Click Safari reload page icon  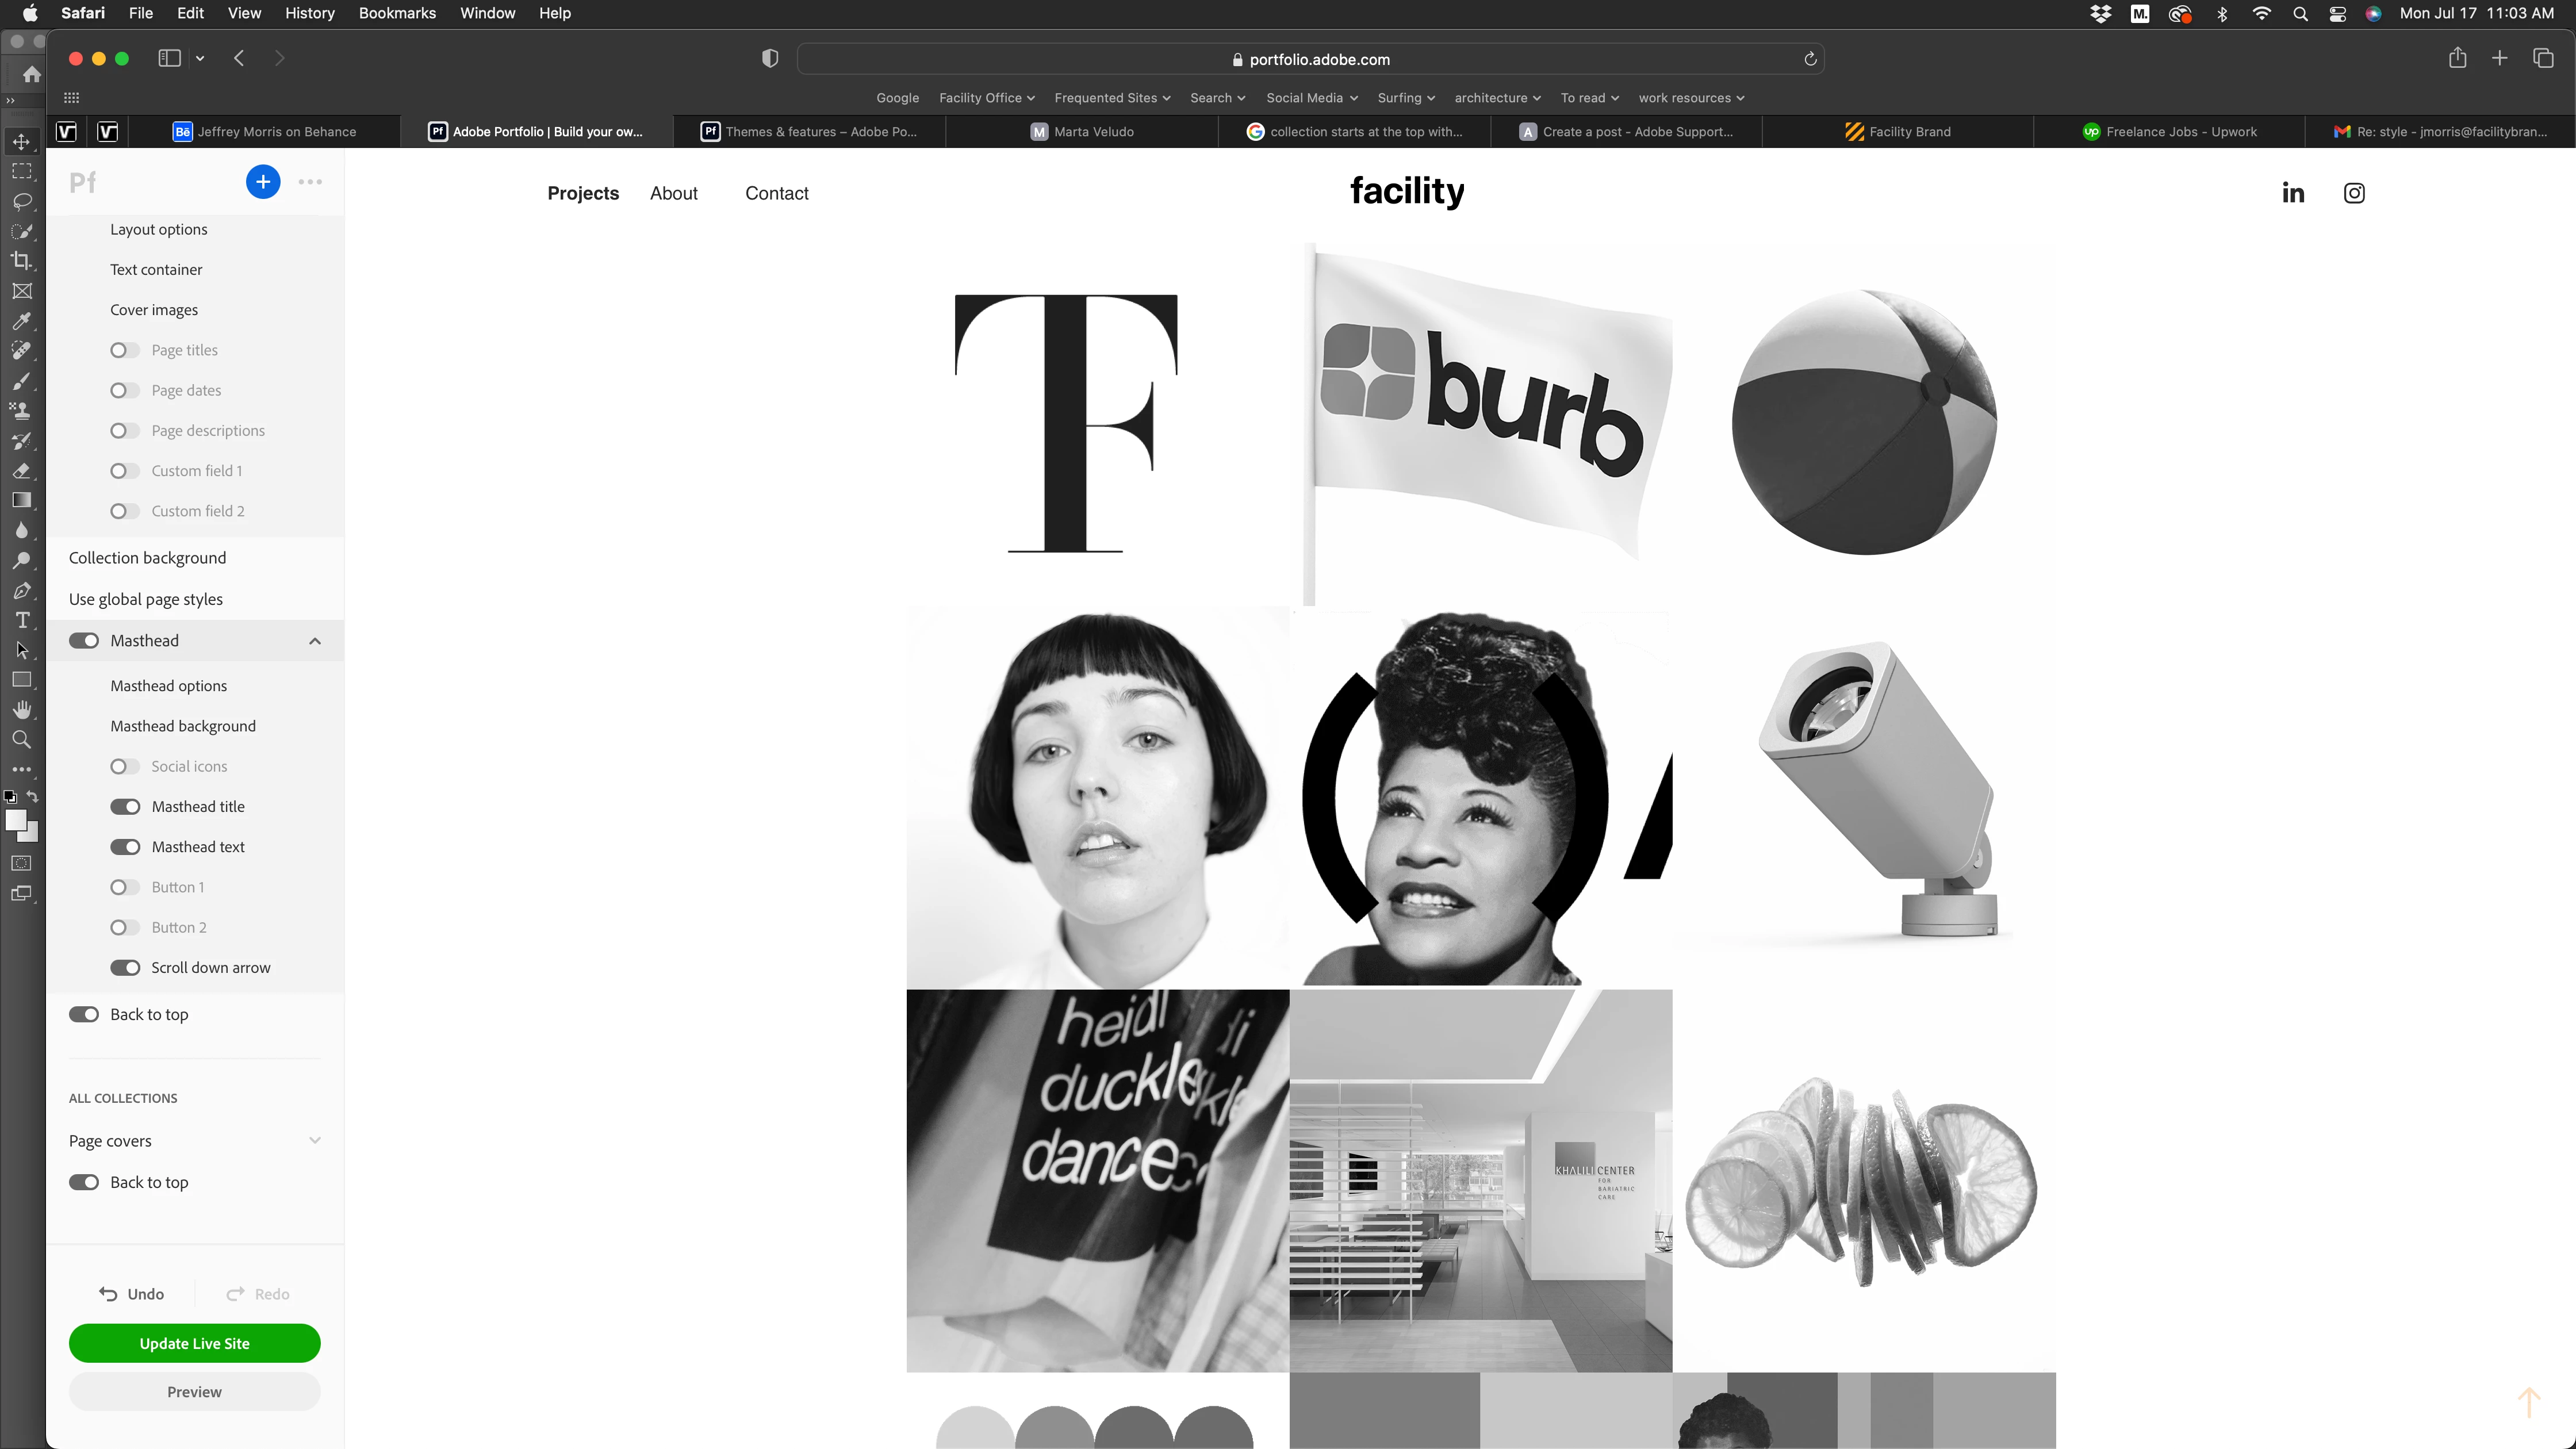[x=1809, y=59]
